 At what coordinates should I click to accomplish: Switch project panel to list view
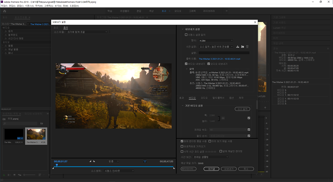tap(9, 175)
